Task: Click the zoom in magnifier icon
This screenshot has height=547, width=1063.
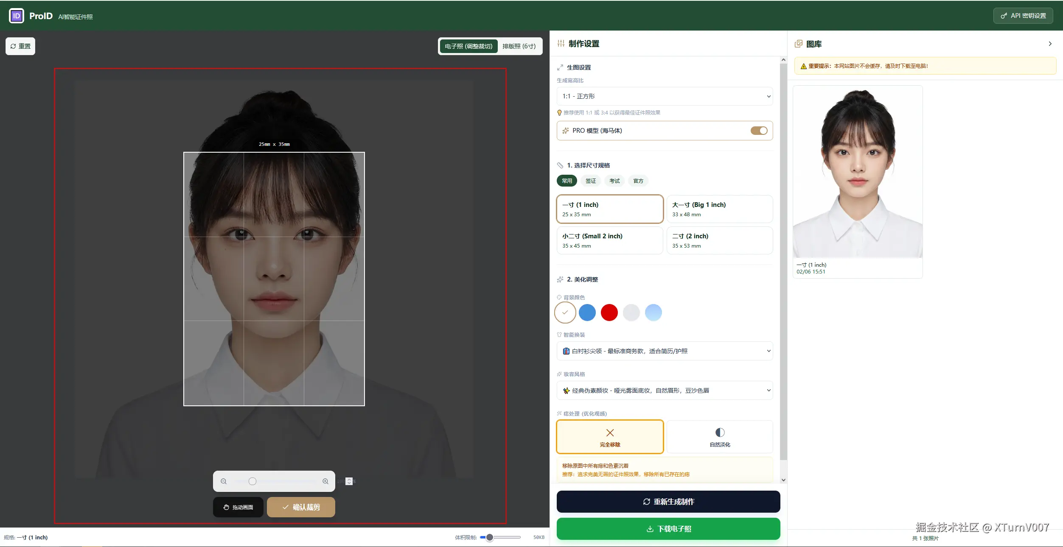Action: tap(325, 481)
